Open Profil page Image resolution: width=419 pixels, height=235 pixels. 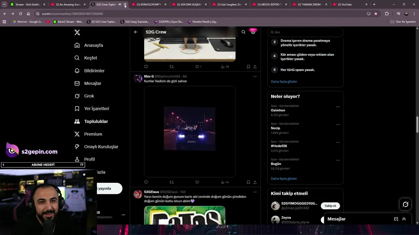pyautogui.click(x=84, y=159)
